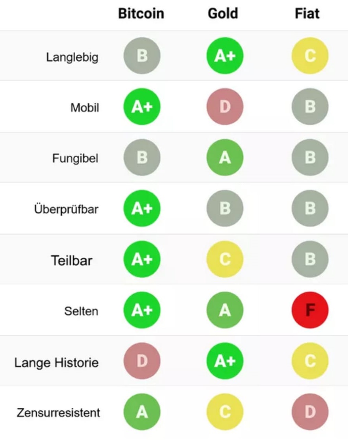Click the Überprüfbar row label
Viewport: 348px width, 441px height.
(66, 209)
